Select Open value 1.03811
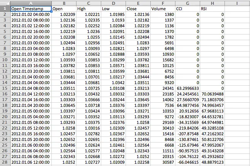 pyautogui.click(x=64, y=71)
